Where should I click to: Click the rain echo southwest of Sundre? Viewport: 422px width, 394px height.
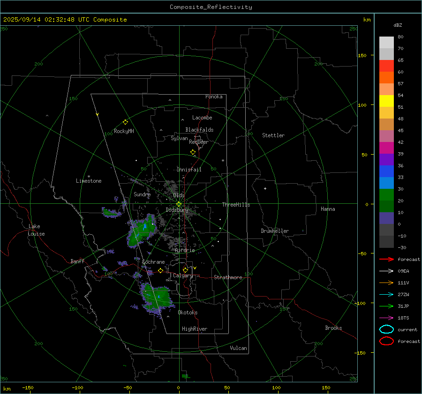point(142,230)
